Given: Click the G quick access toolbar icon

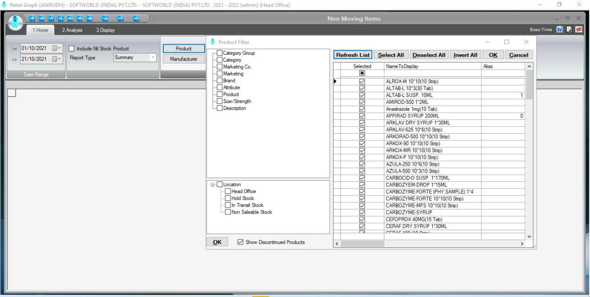Looking at the screenshot, I should [x=70, y=19].
